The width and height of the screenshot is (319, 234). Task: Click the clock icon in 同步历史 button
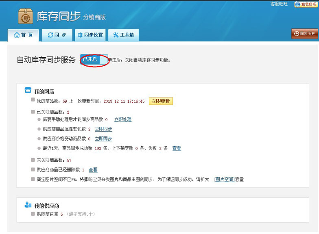coord(296,33)
